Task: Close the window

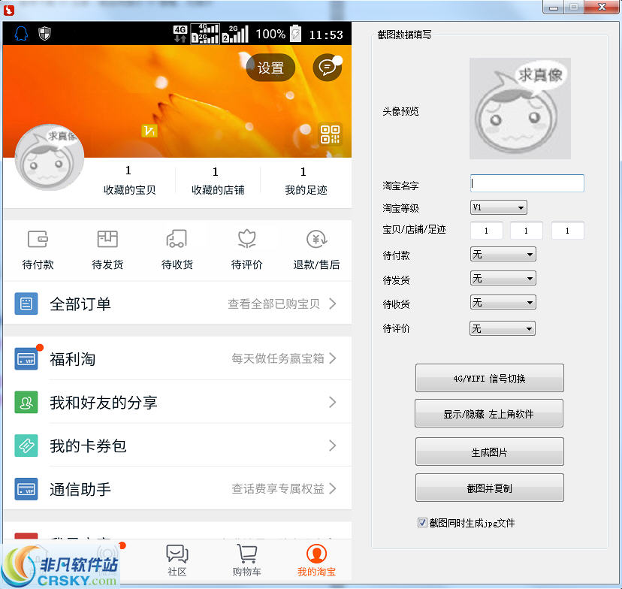Action: coord(602,8)
